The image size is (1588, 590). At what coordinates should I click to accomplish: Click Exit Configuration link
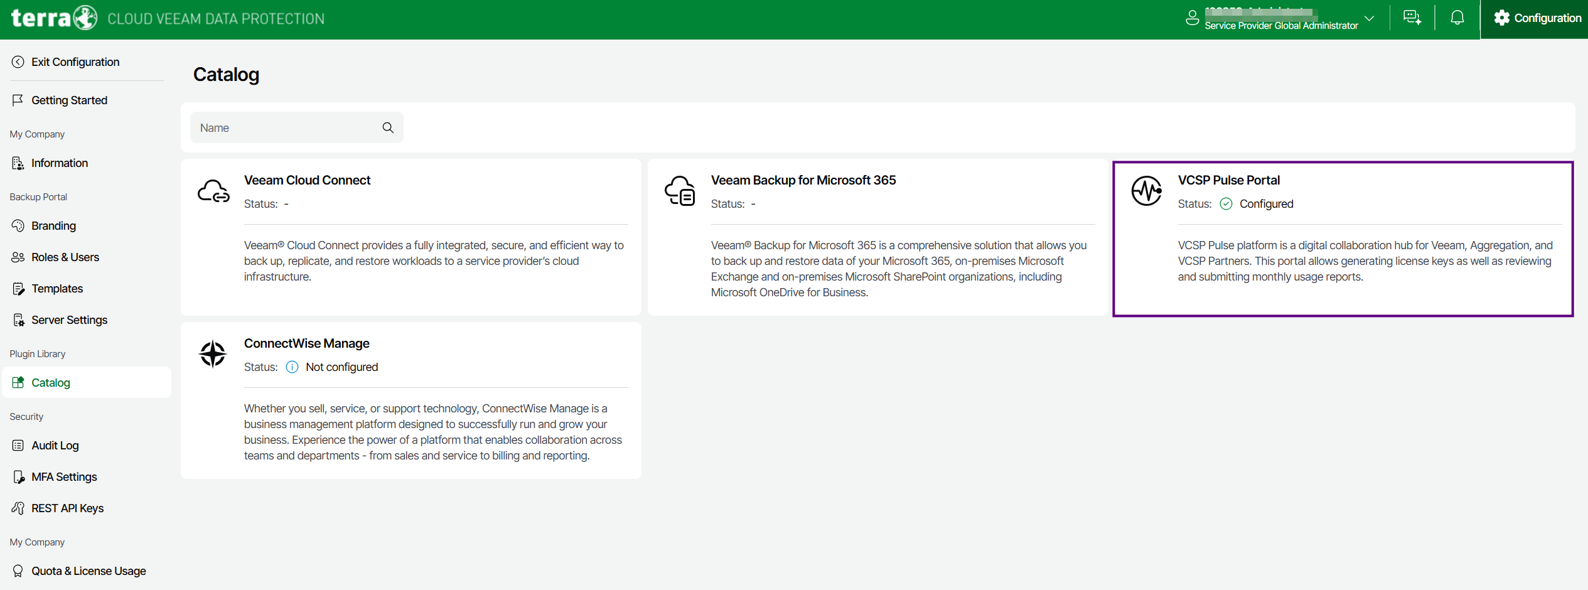point(75,62)
